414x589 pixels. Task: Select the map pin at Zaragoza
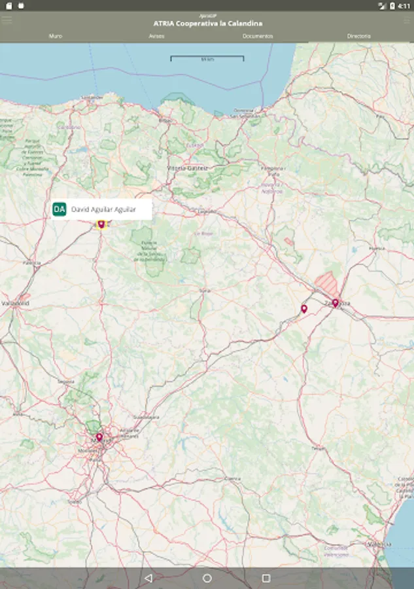(335, 303)
